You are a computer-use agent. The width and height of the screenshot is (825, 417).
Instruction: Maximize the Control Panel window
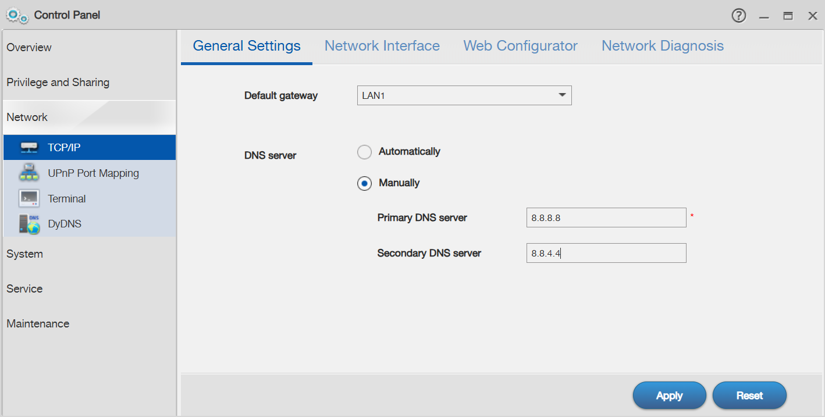pyautogui.click(x=788, y=16)
